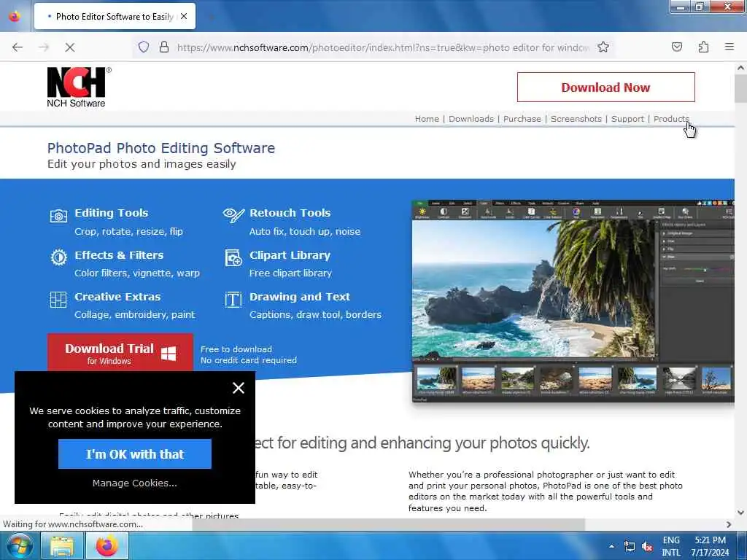Stop the page from loading
The height and width of the screenshot is (560, 747).
pos(69,47)
